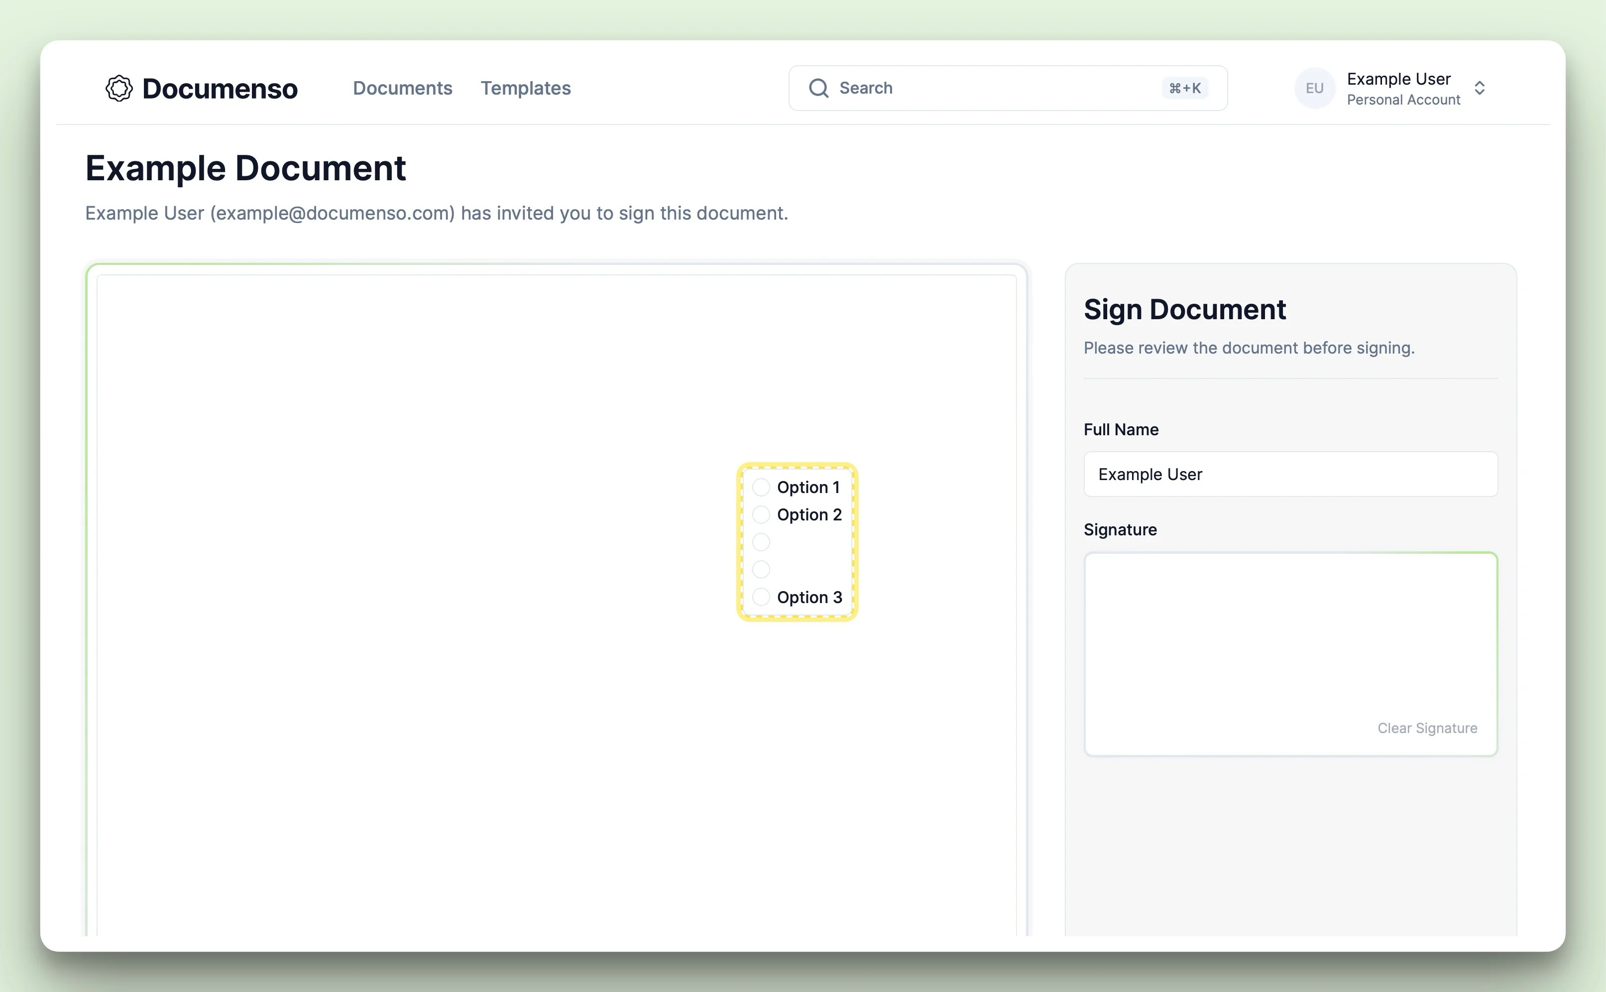Expand the Personal Account dropdown

point(1480,89)
